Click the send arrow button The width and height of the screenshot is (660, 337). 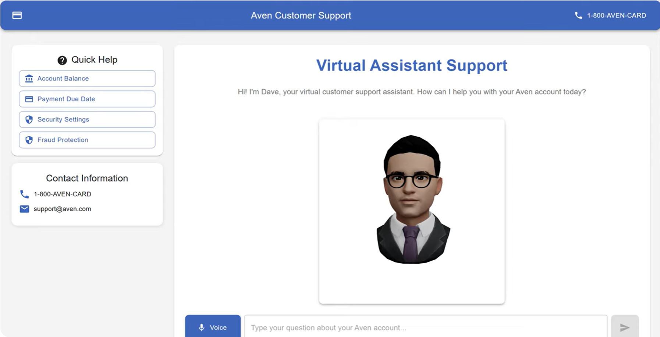625,327
